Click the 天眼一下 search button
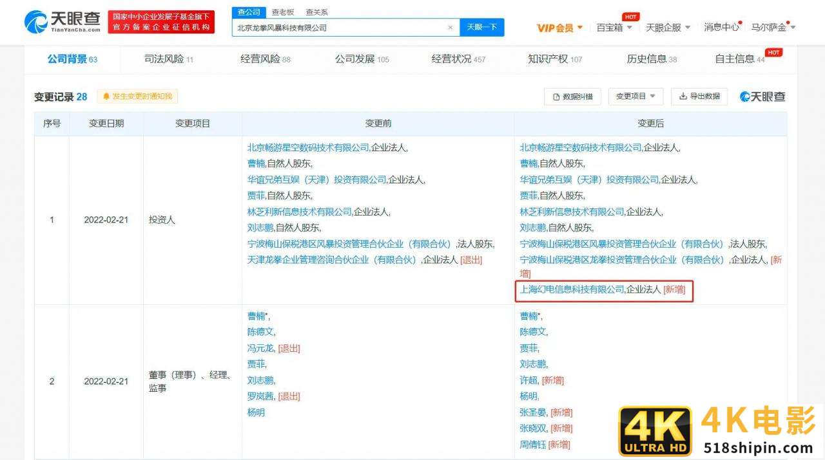The image size is (825, 460). [482, 28]
